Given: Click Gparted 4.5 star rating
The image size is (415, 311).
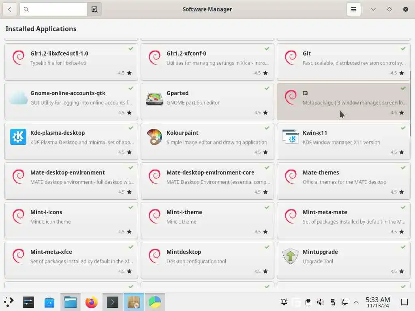Looking at the screenshot, I should pos(261,113).
